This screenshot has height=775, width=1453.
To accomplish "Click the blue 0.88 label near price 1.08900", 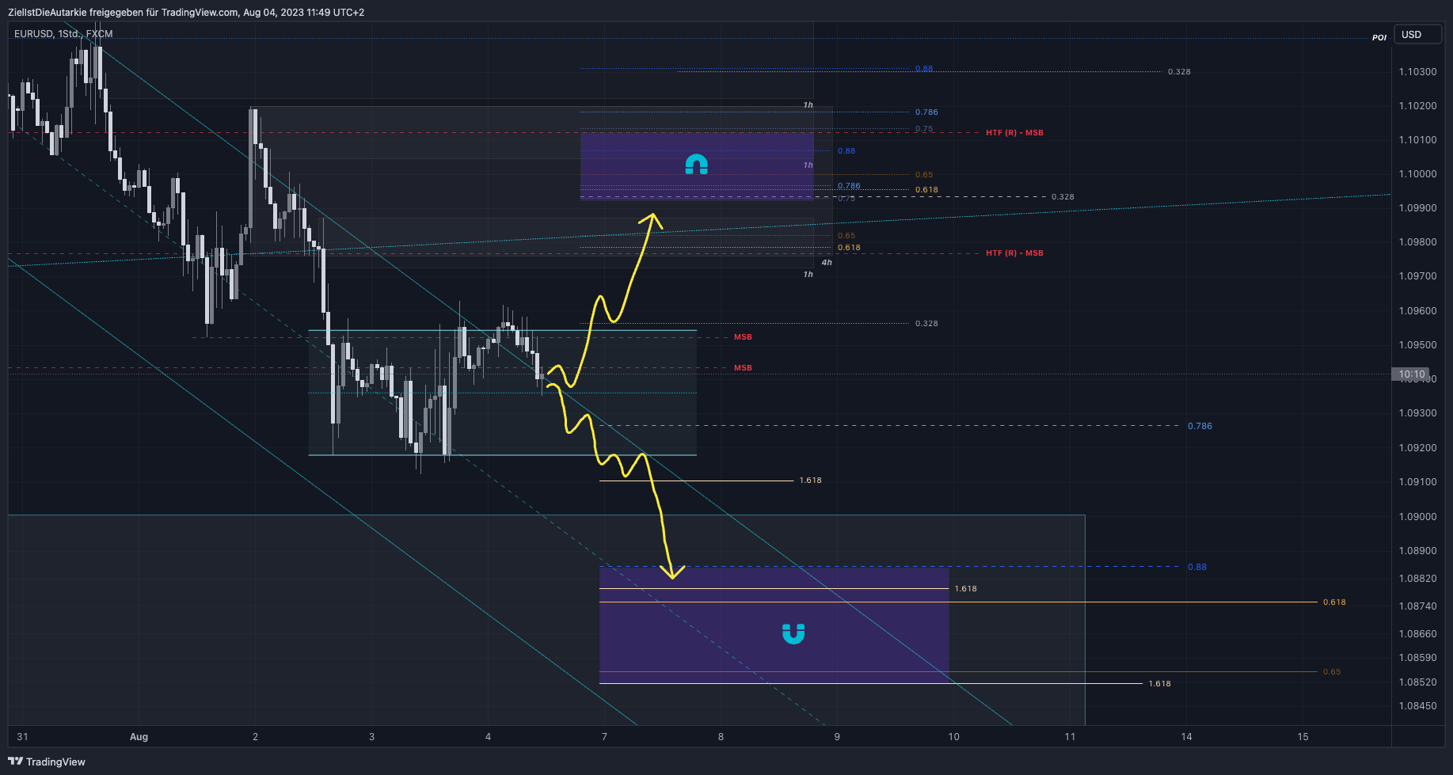I will (1197, 567).
